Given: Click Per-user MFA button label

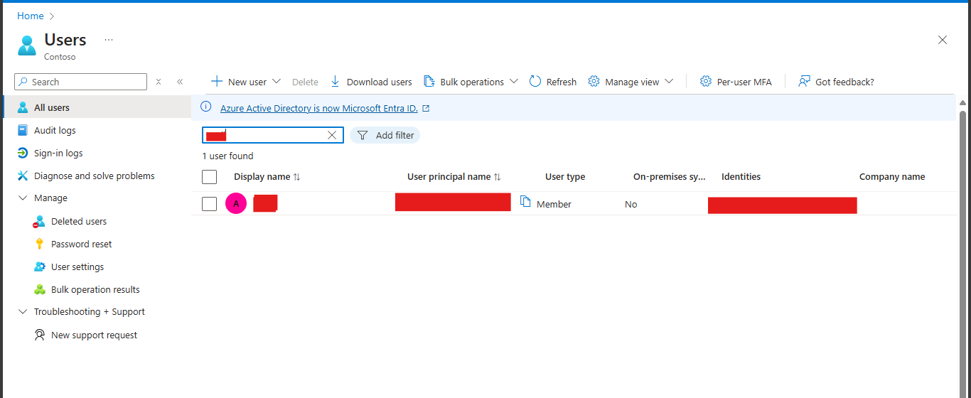Looking at the screenshot, I should [x=744, y=82].
